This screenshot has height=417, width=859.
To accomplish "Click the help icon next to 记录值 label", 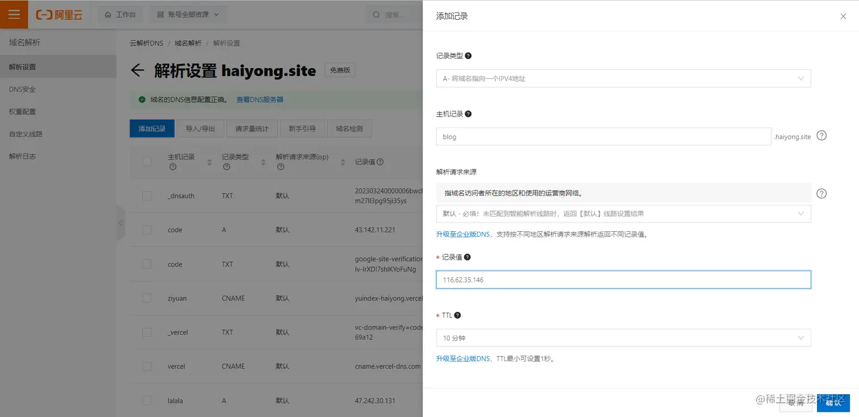I will click(466, 256).
